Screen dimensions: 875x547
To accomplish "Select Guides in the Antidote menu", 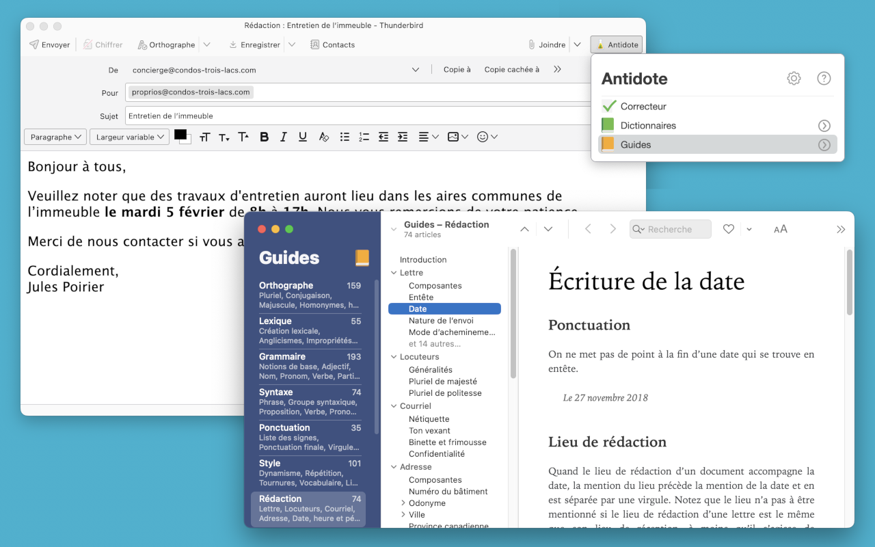I will tap(718, 144).
